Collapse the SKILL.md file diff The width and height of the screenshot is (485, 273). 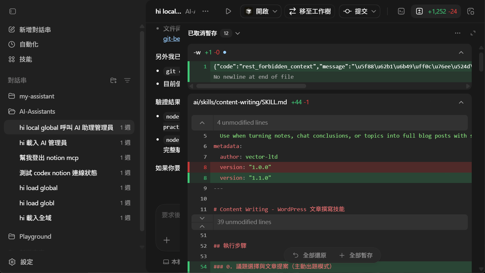[461, 102]
